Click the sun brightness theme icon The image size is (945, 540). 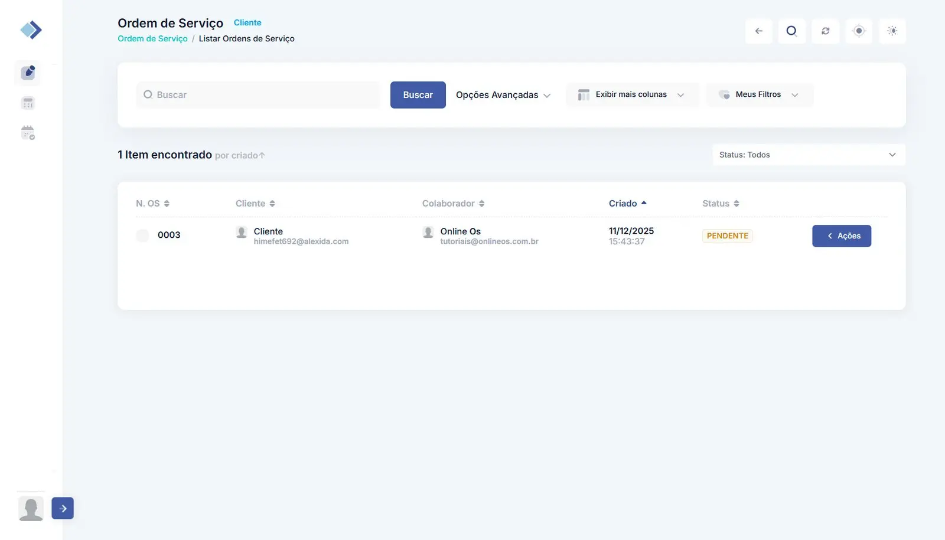(x=892, y=31)
